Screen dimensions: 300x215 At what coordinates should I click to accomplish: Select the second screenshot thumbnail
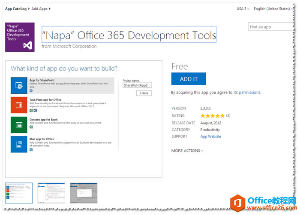[51, 193]
